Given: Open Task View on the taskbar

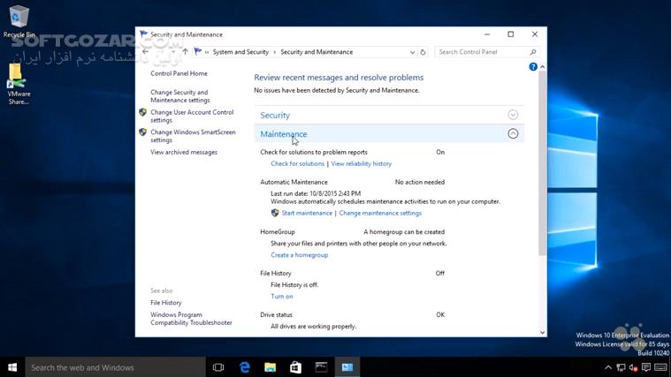Looking at the screenshot, I should (218, 367).
